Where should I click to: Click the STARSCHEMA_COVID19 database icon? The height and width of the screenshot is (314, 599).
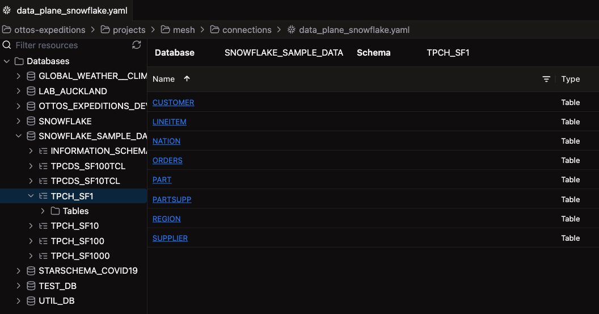31,271
